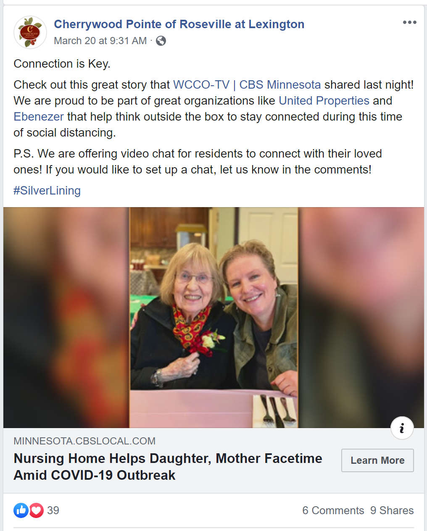Expand the 6 Comments section

coord(333,510)
